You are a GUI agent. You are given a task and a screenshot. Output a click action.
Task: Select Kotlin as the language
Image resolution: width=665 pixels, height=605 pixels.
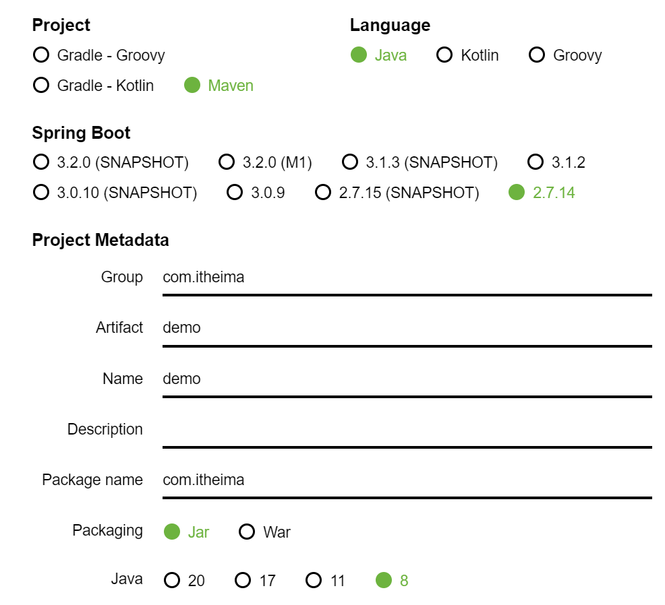pos(444,55)
